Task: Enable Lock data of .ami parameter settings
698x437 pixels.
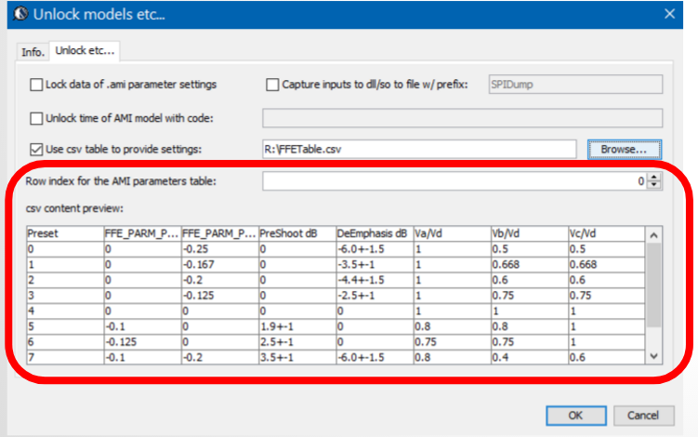Action: (x=37, y=85)
